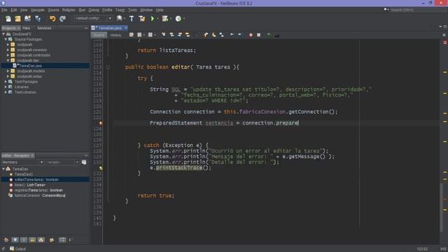Image resolution: width=448 pixels, height=252 pixels.
Task: Open the Refactor menu
Action: (69, 10)
